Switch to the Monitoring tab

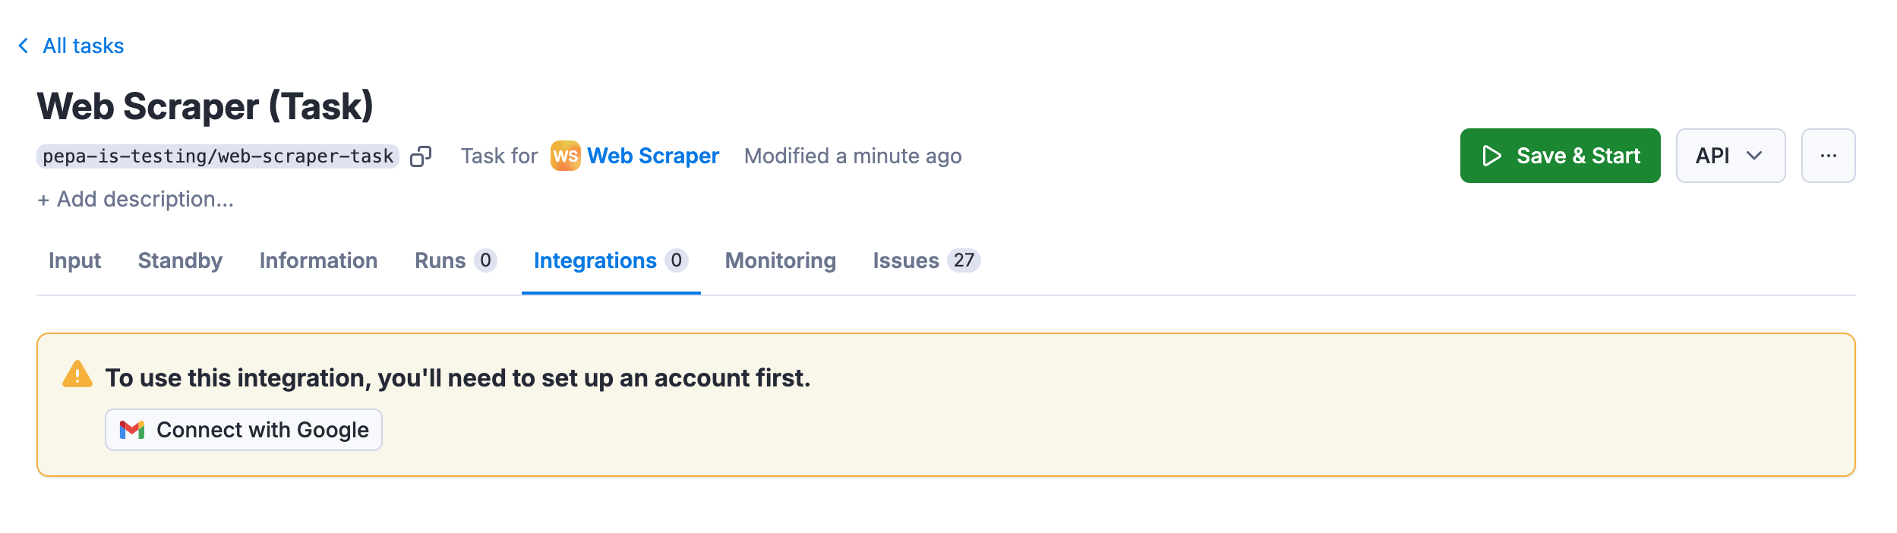(x=780, y=260)
